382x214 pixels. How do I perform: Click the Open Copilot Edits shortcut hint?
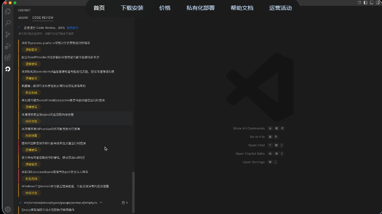pyautogui.click(x=260, y=154)
